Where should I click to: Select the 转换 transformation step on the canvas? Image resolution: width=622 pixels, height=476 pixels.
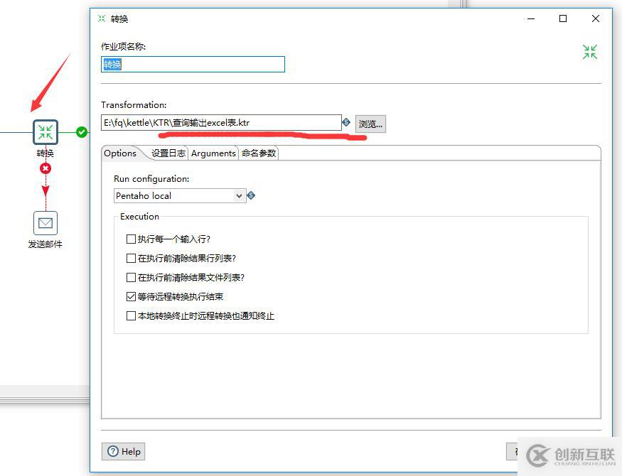pos(45,132)
